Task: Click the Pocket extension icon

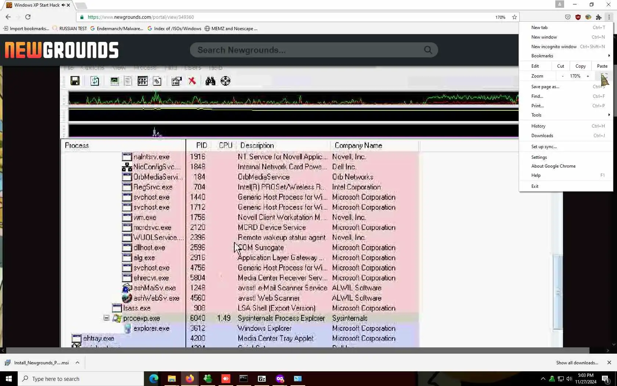Action: (x=568, y=17)
